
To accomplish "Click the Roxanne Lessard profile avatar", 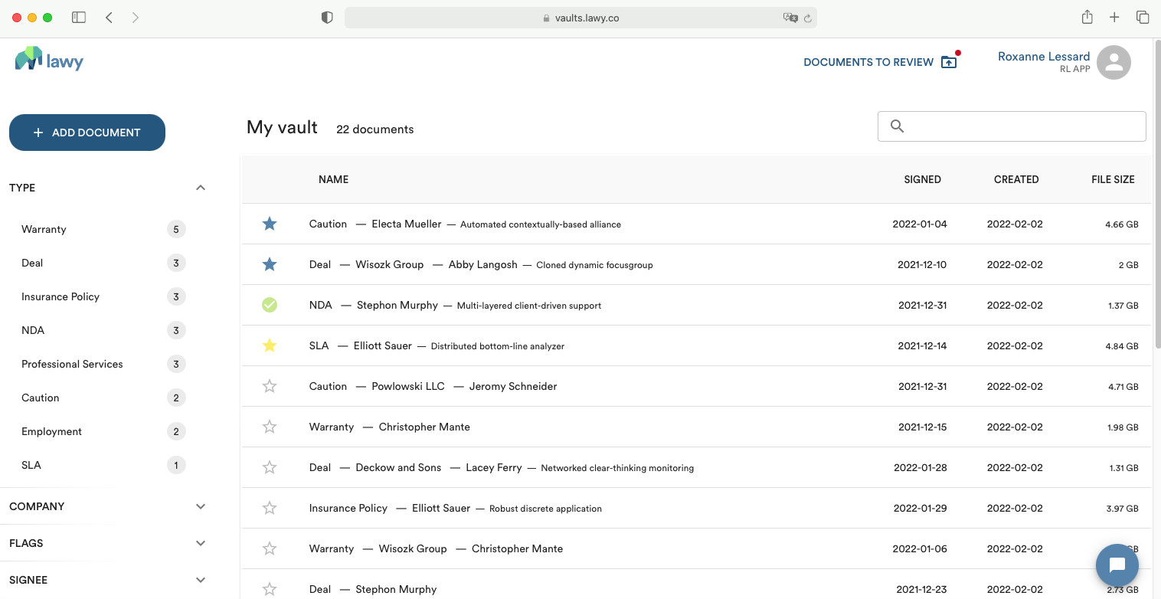I will pos(1114,63).
